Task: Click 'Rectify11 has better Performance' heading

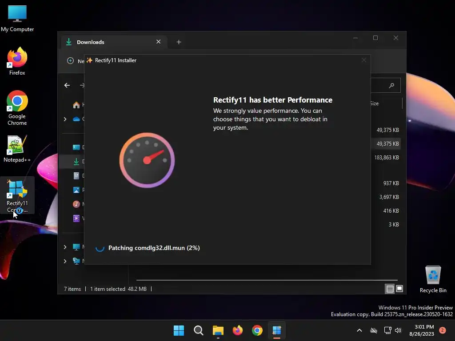Action: coord(273,100)
